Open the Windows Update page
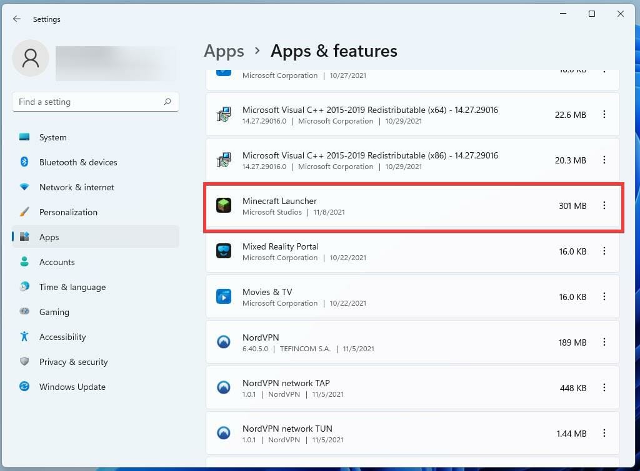640x471 pixels. (96, 387)
